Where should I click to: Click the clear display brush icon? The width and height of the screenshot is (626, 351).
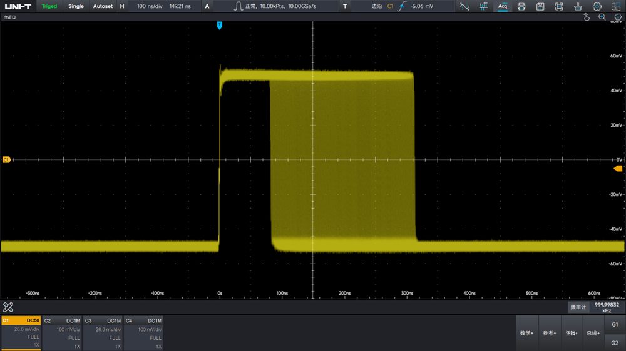click(x=578, y=6)
